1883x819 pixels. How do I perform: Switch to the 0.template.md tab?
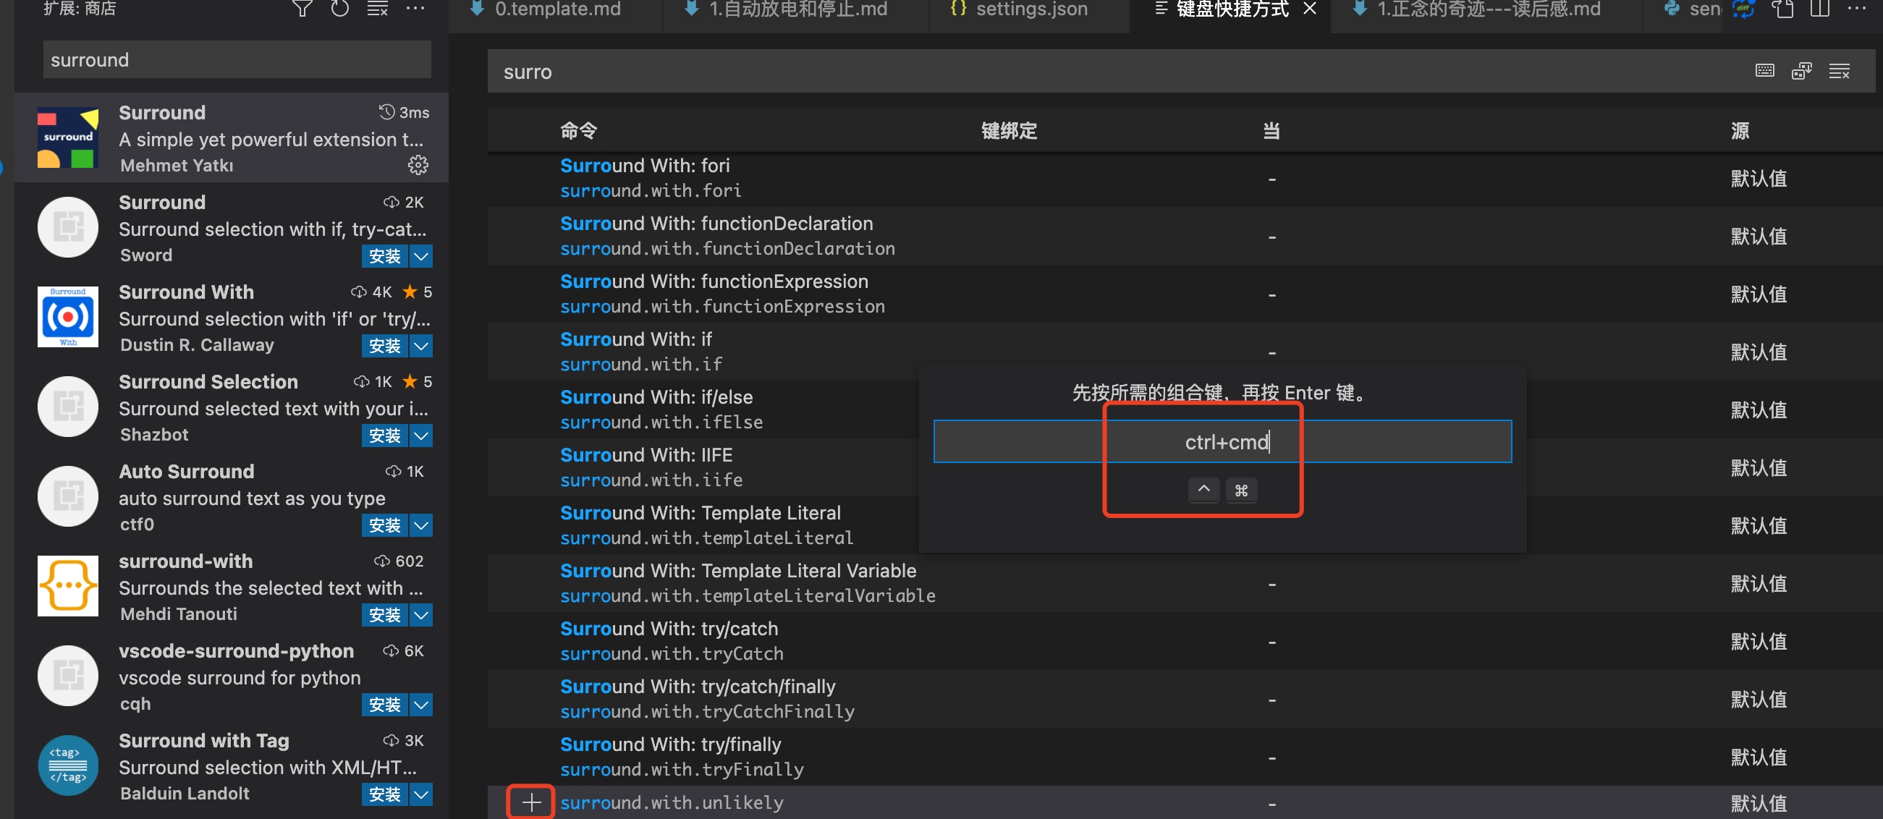557,9
